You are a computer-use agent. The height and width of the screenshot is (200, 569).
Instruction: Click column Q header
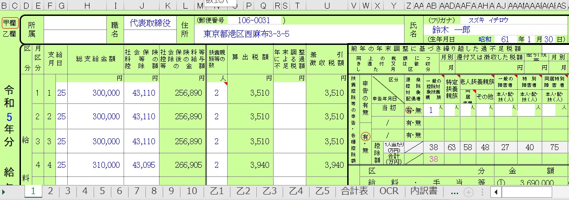[x=264, y=5]
